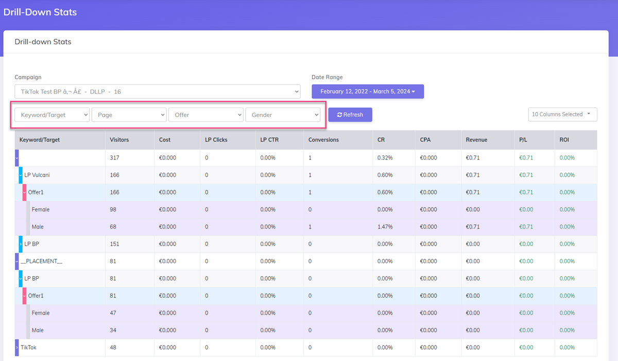Screen dimensions: 618x361
Task: Open the date range picker button
Action: coord(367,92)
